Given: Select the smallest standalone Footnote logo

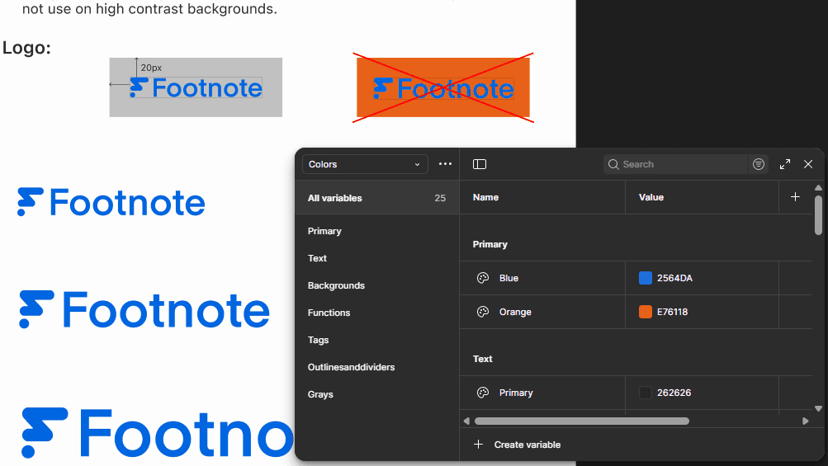Looking at the screenshot, I should point(111,202).
